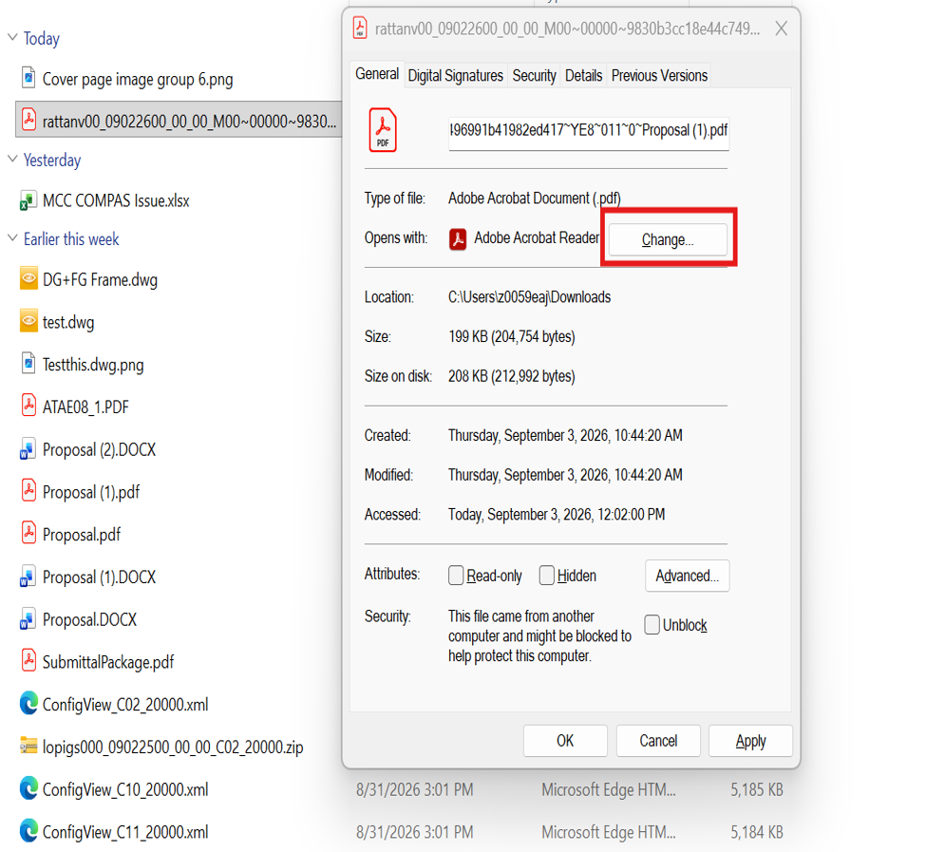Click the image icon of Testthis.dwg.png
This screenshot has width=945, height=852.
28,364
